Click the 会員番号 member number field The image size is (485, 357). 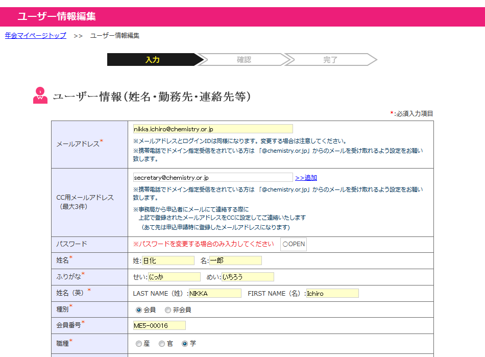(x=159, y=325)
